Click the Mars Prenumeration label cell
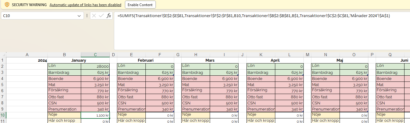410x123 pixels. click(196, 109)
